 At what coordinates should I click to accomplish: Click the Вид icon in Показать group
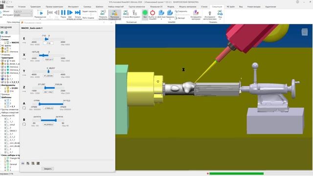[220, 13]
